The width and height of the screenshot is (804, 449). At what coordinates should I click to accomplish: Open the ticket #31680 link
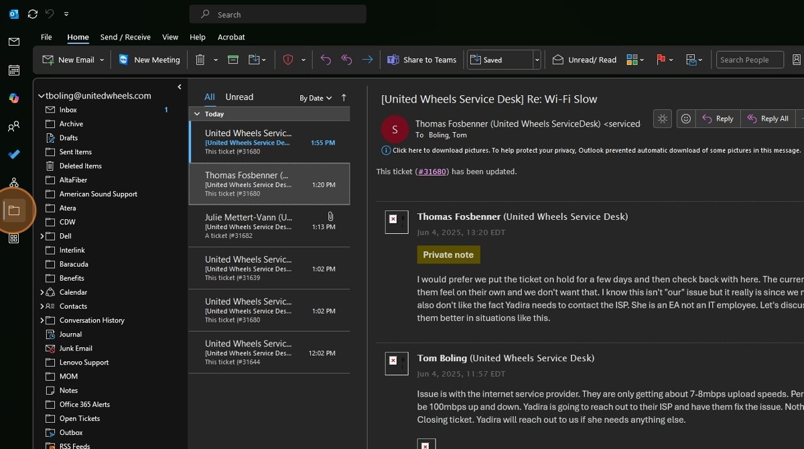(432, 172)
